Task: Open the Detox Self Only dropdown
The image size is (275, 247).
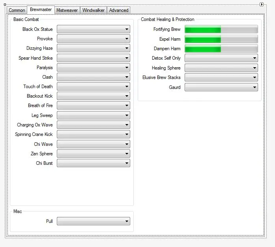Action: (221, 58)
